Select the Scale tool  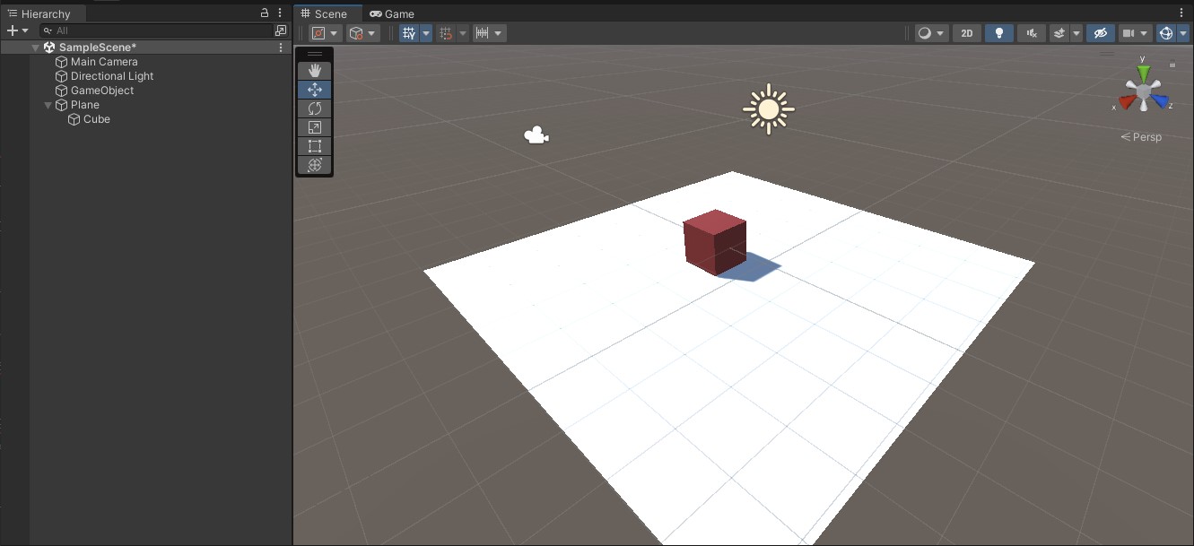pyautogui.click(x=315, y=127)
